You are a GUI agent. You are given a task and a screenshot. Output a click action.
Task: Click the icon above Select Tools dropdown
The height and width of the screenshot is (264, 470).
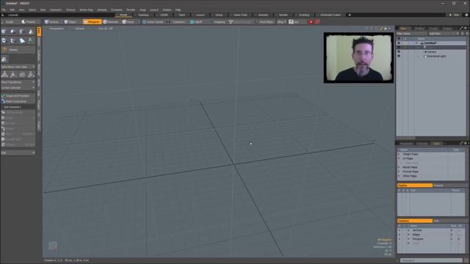tap(4, 59)
